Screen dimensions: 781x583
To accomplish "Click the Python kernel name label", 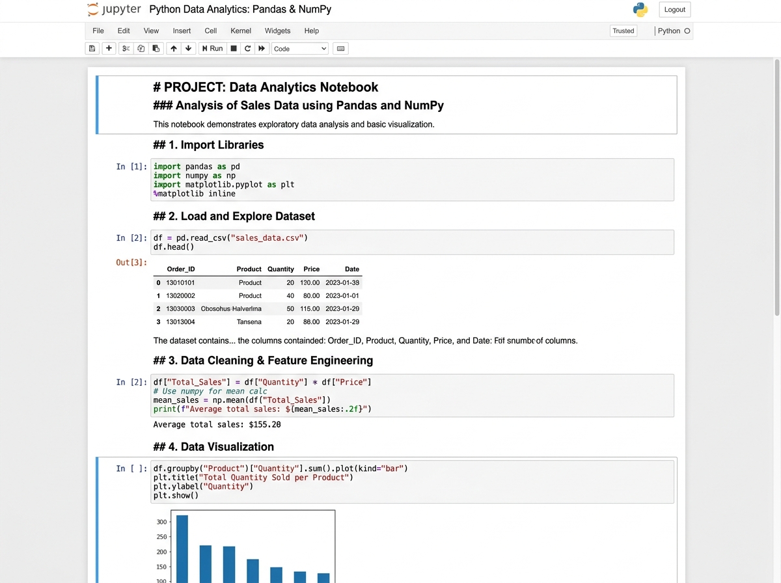I will pyautogui.click(x=668, y=31).
